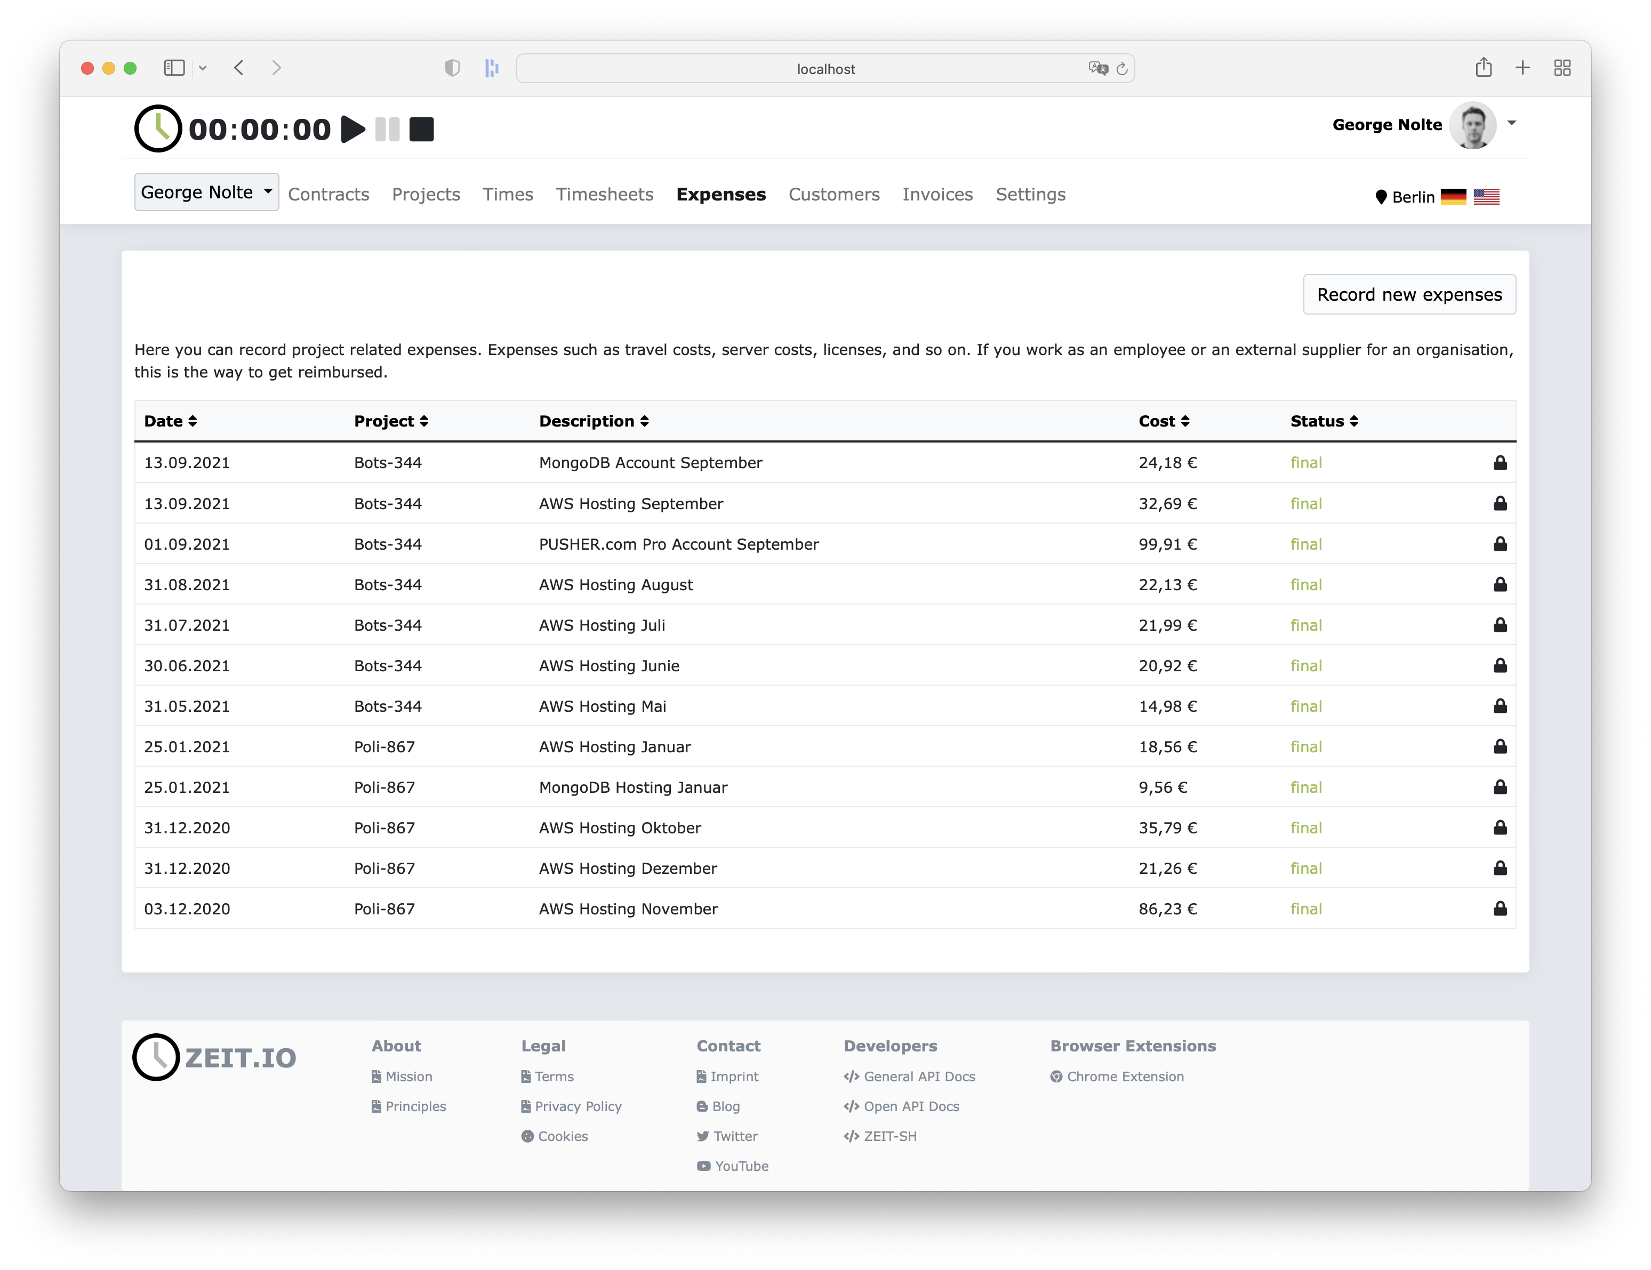Open the Principles footer link

[x=409, y=1106]
